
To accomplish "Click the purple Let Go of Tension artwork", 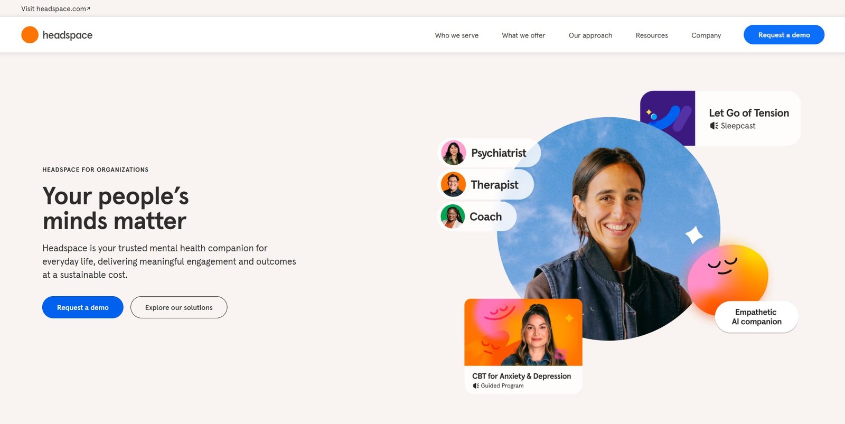I will coord(668,118).
